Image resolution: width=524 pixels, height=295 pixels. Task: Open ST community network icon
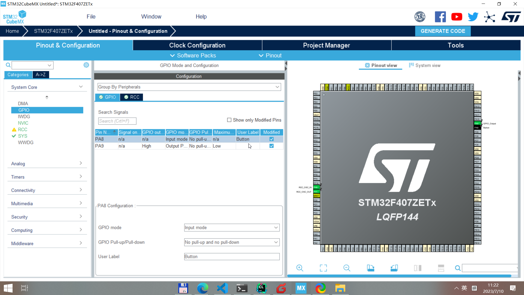[x=489, y=17]
